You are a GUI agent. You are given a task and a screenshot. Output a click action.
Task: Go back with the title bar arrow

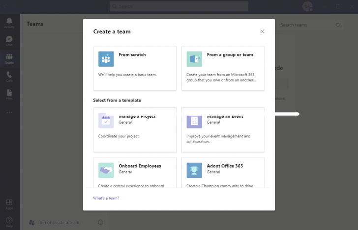click(x=4, y=6)
